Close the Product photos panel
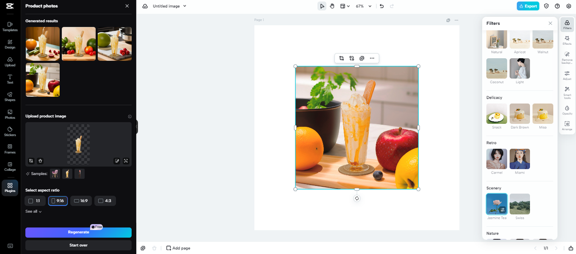Screen dimensions: 576x254 127,6
